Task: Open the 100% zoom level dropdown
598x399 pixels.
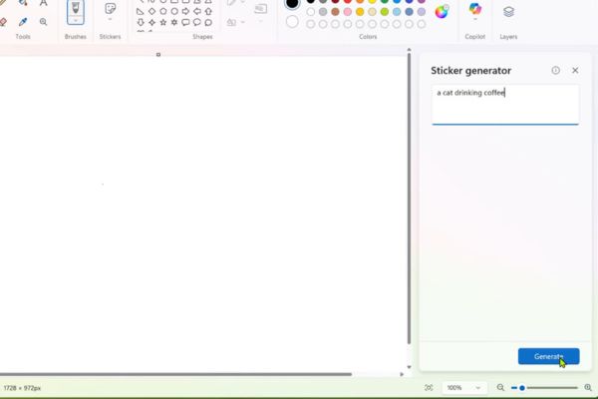Action: [x=462, y=387]
